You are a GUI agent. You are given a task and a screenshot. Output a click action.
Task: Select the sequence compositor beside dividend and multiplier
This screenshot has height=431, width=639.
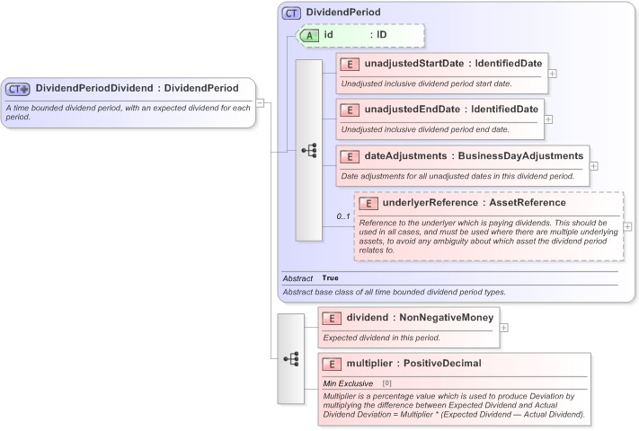coord(291,359)
